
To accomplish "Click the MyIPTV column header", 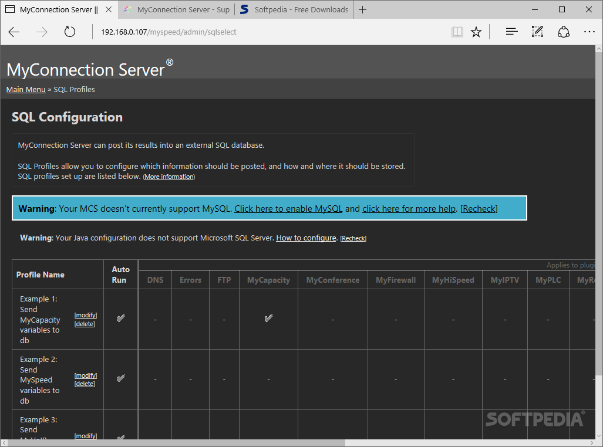I will [x=505, y=280].
